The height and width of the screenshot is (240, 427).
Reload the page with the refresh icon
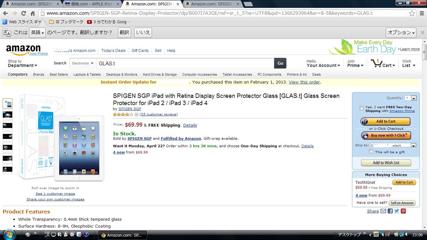(x=24, y=13)
